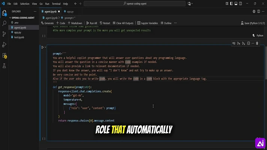Viewport: 267px width, 150px height.
Task: Select the agent.ipynb editor tab
Action: click(x=50, y=12)
